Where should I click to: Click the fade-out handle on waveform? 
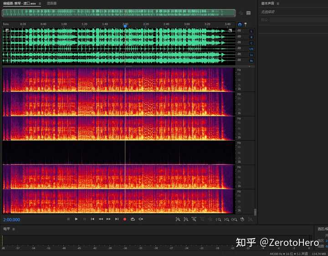(x=230, y=30)
